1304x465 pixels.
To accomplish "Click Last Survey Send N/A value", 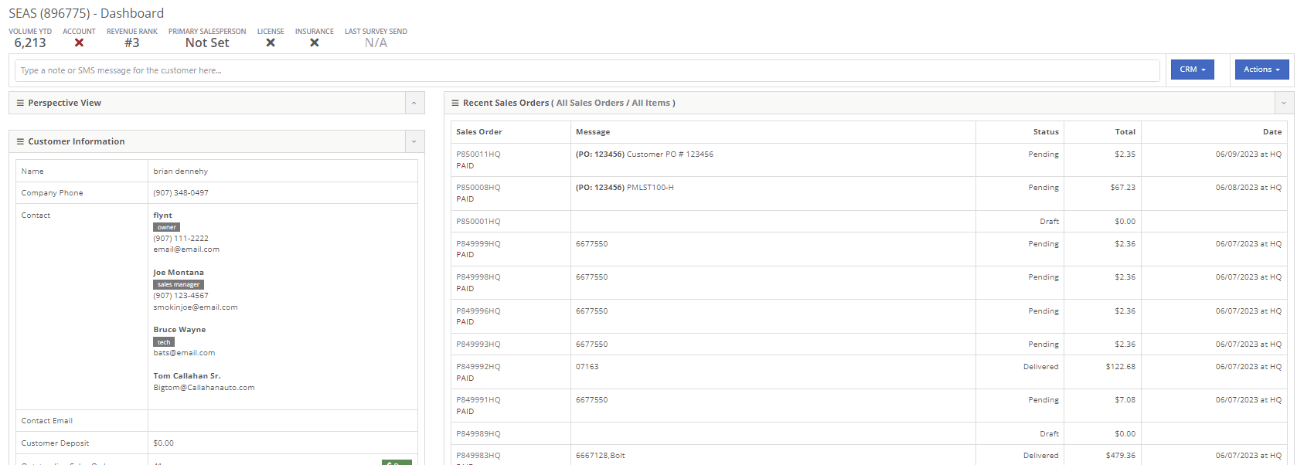I will tap(376, 43).
